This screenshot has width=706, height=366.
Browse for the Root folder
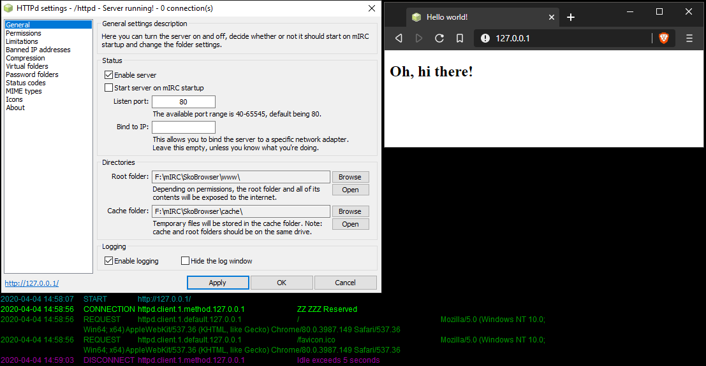coord(349,177)
